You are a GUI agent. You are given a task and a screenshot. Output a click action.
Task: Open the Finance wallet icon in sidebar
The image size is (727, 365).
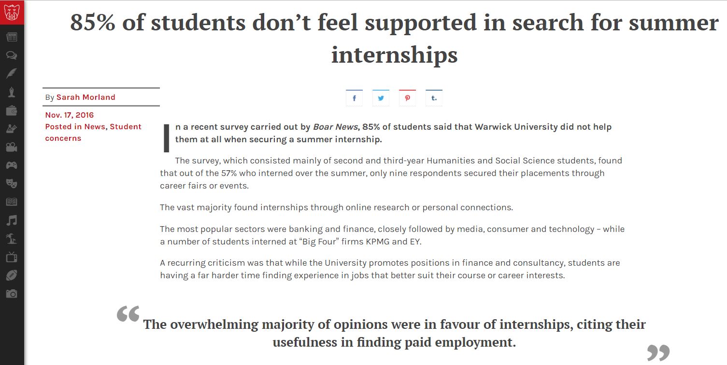[12, 111]
